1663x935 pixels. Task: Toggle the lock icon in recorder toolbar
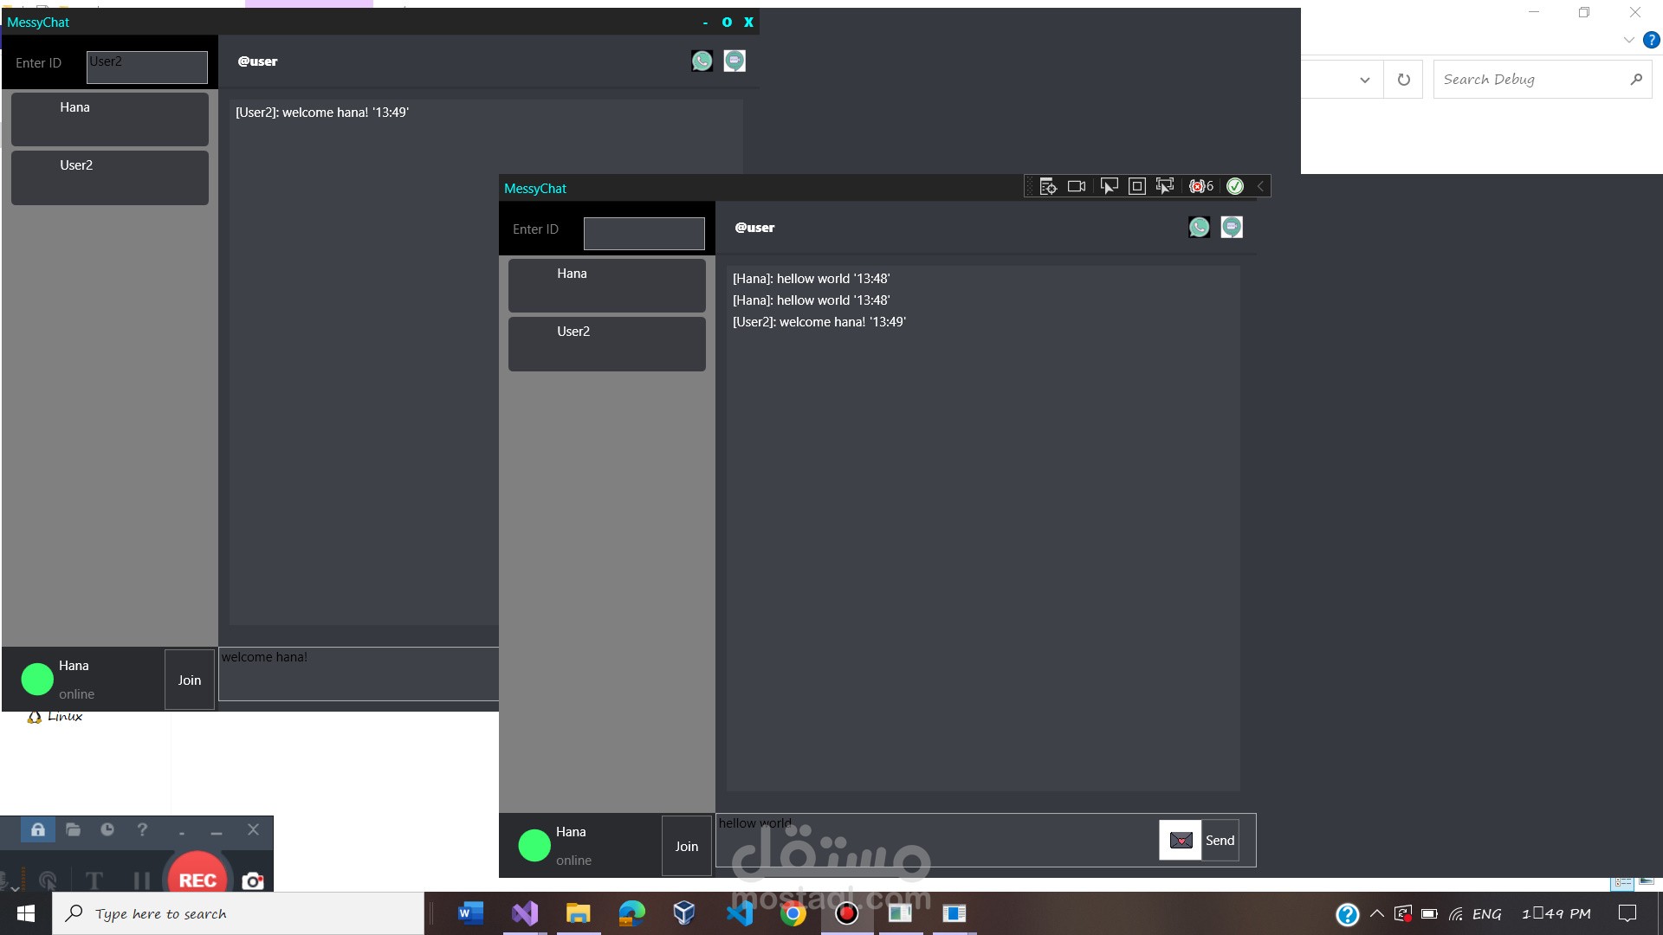click(38, 829)
